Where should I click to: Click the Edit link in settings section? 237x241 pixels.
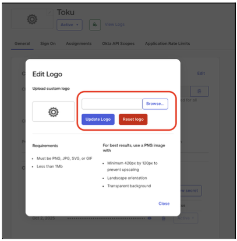coord(201,73)
